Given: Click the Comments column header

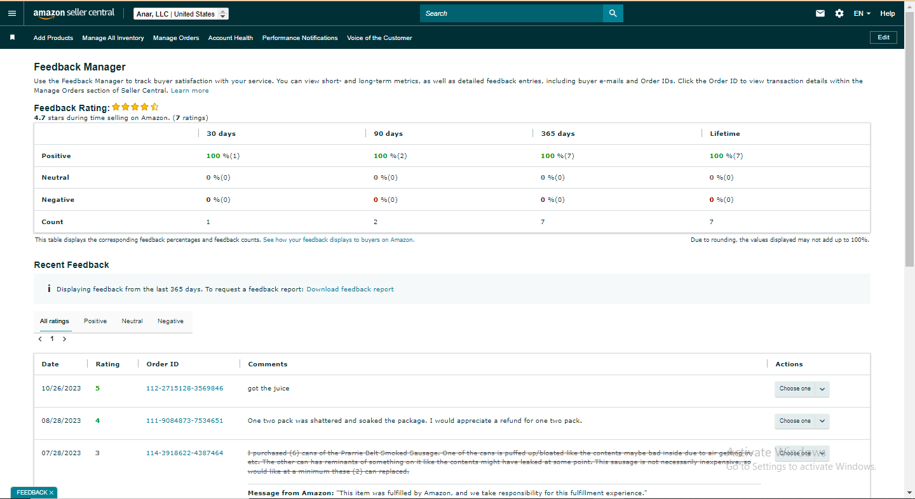Looking at the screenshot, I should tap(268, 364).
